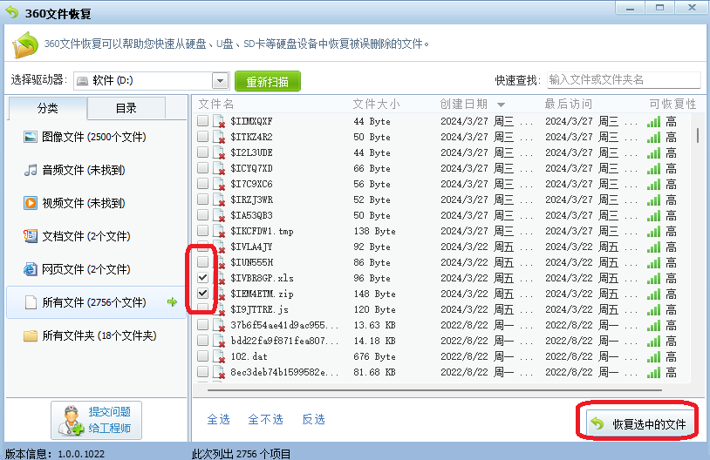Select the 所有文件 blank page icon
This screenshot has width=710, height=460.
click(31, 302)
